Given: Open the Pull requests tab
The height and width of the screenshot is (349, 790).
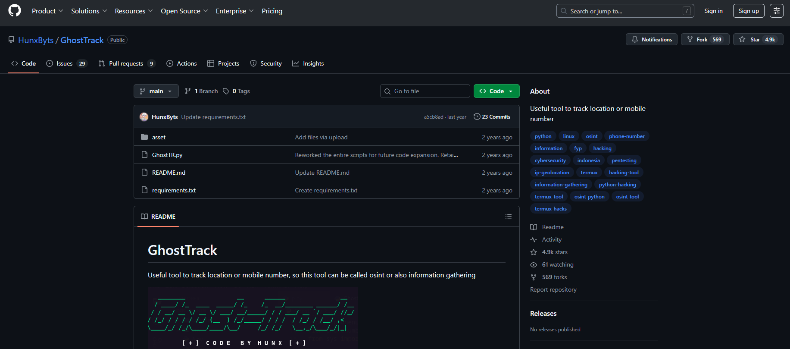Looking at the screenshot, I should [126, 63].
